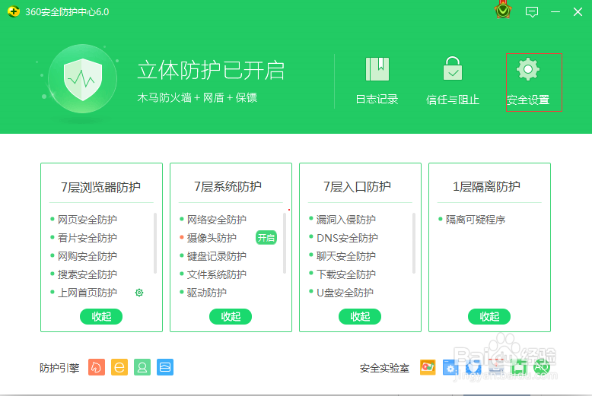
Task: Click the blue mailbox engine icon
Action: coord(165,367)
